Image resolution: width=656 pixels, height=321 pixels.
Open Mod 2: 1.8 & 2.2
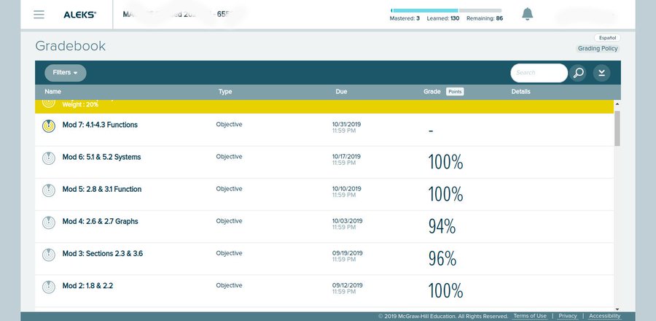88,286
